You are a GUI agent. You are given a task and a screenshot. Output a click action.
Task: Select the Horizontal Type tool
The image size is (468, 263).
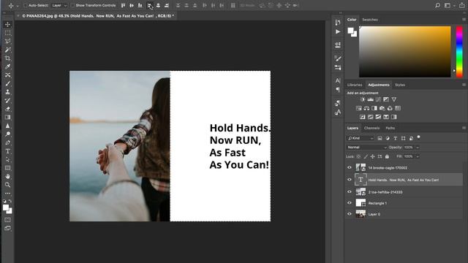click(x=8, y=151)
